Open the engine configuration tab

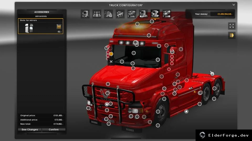(108, 14)
